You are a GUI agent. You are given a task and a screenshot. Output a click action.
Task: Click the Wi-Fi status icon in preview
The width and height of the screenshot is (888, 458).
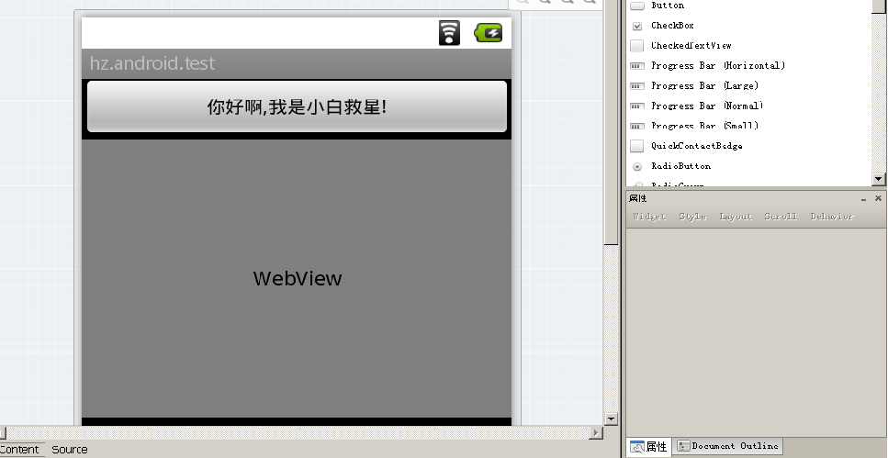pyautogui.click(x=449, y=33)
